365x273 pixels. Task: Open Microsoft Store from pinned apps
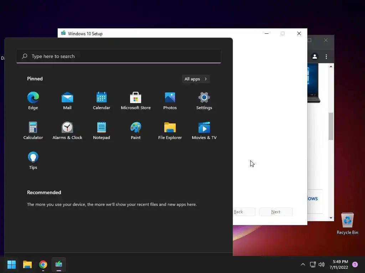[x=136, y=101]
